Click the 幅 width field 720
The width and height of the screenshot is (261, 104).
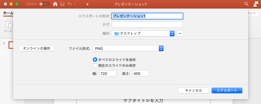(x=108, y=73)
